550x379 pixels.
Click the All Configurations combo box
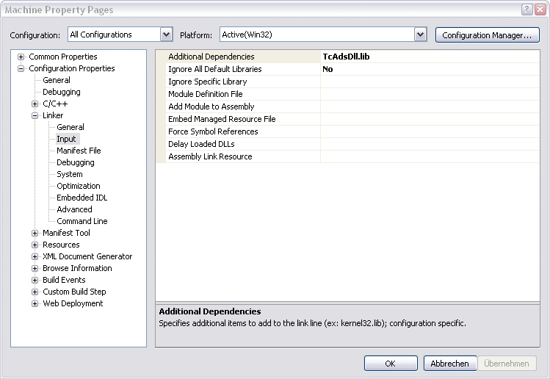coord(120,35)
